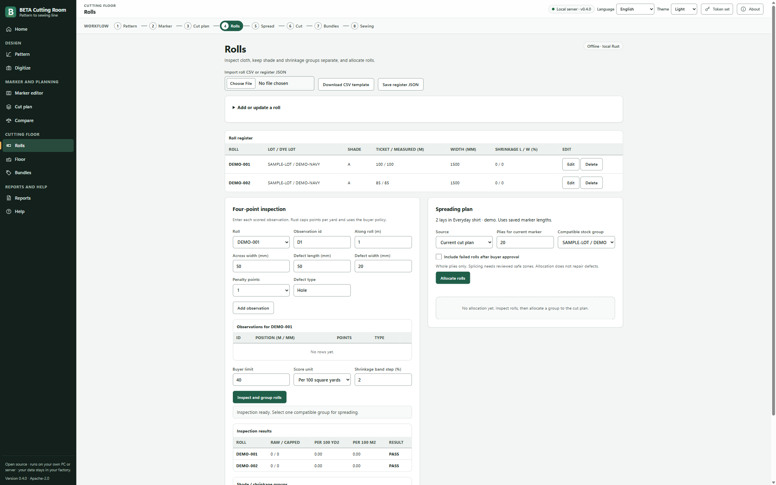Open the Source dropdown Current cut plan
The height and width of the screenshot is (485, 776).
click(x=464, y=242)
